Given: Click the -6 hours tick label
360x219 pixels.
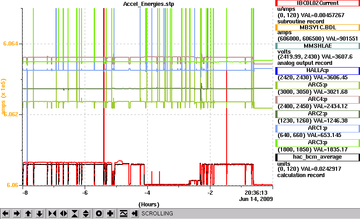Looking at the screenshot, I should [x=85, y=192].
